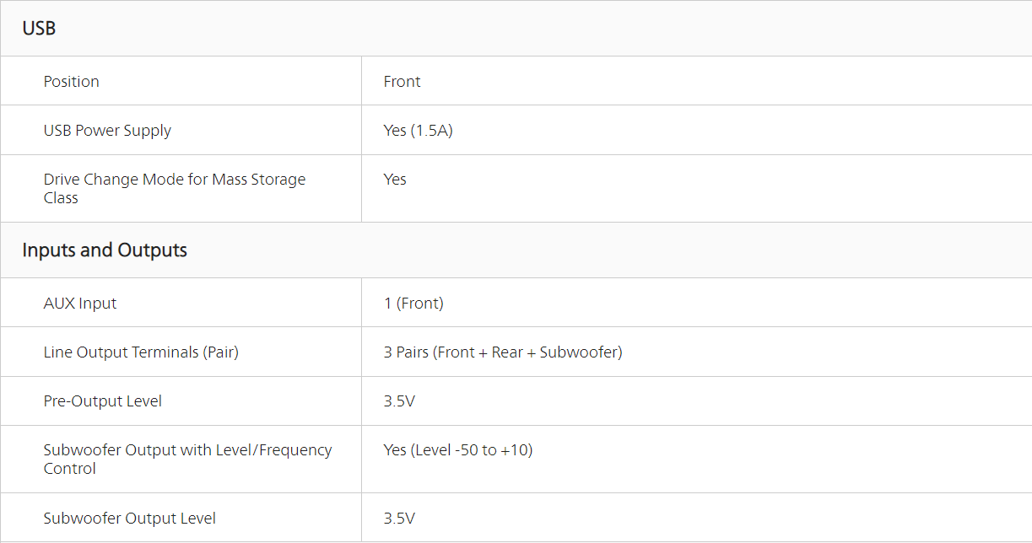
Task: Click the 3.5V Subwoofer Output Level value
Action: pos(399,519)
